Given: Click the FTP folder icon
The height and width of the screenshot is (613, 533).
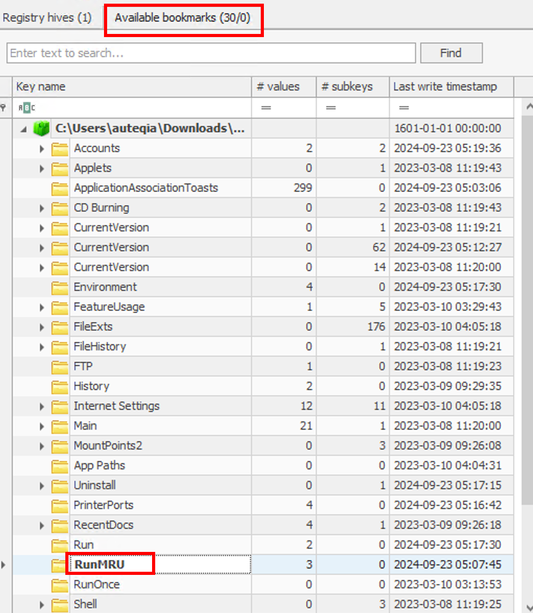Looking at the screenshot, I should click(60, 367).
